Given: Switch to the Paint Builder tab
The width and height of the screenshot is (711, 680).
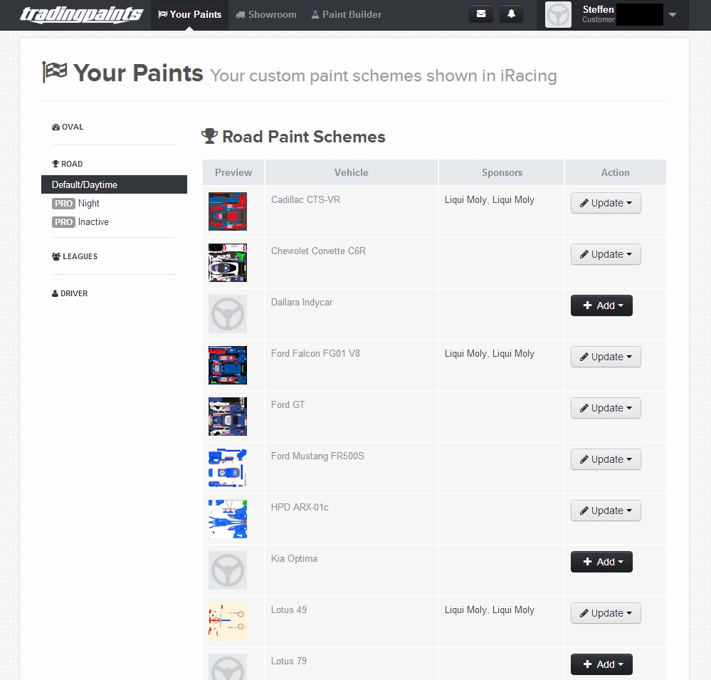Looking at the screenshot, I should (x=347, y=14).
